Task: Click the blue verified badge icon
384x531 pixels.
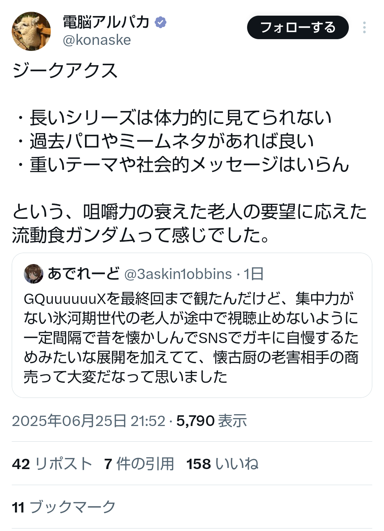Action: pyautogui.click(x=161, y=22)
